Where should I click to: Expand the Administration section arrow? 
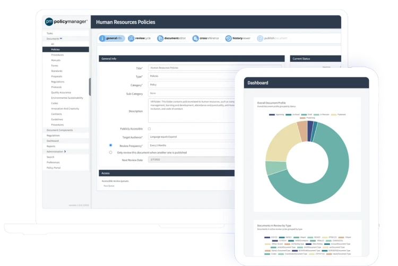[x=65, y=151]
